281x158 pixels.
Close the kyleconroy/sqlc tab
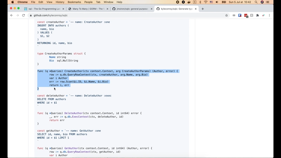[196, 9]
